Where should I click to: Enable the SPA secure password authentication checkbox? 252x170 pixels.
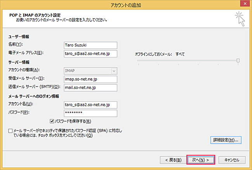coord(10,131)
